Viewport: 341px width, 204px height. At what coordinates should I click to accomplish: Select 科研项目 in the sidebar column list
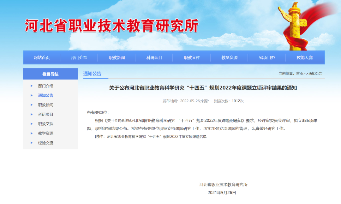pos(46,115)
